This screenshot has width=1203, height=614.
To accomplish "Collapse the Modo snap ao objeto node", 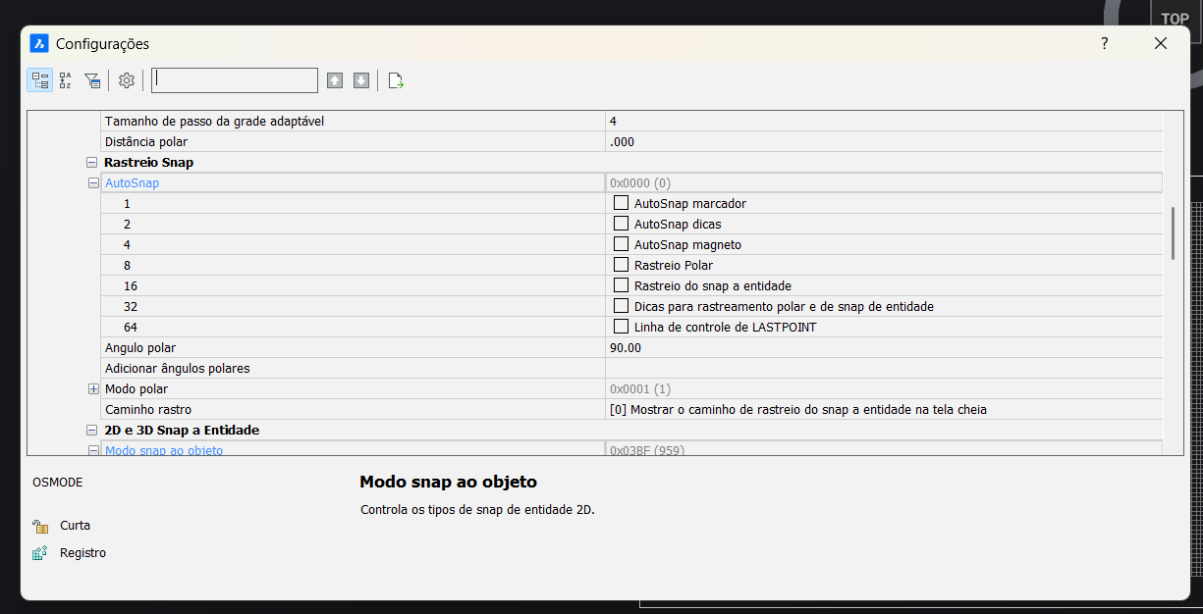I will click(x=94, y=450).
